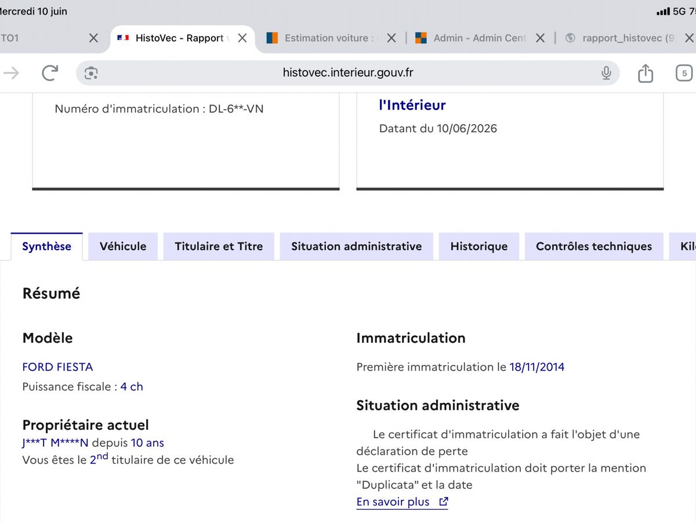This screenshot has width=696, height=522.
Task: Click the l'Intérieur heading
Action: click(x=412, y=105)
